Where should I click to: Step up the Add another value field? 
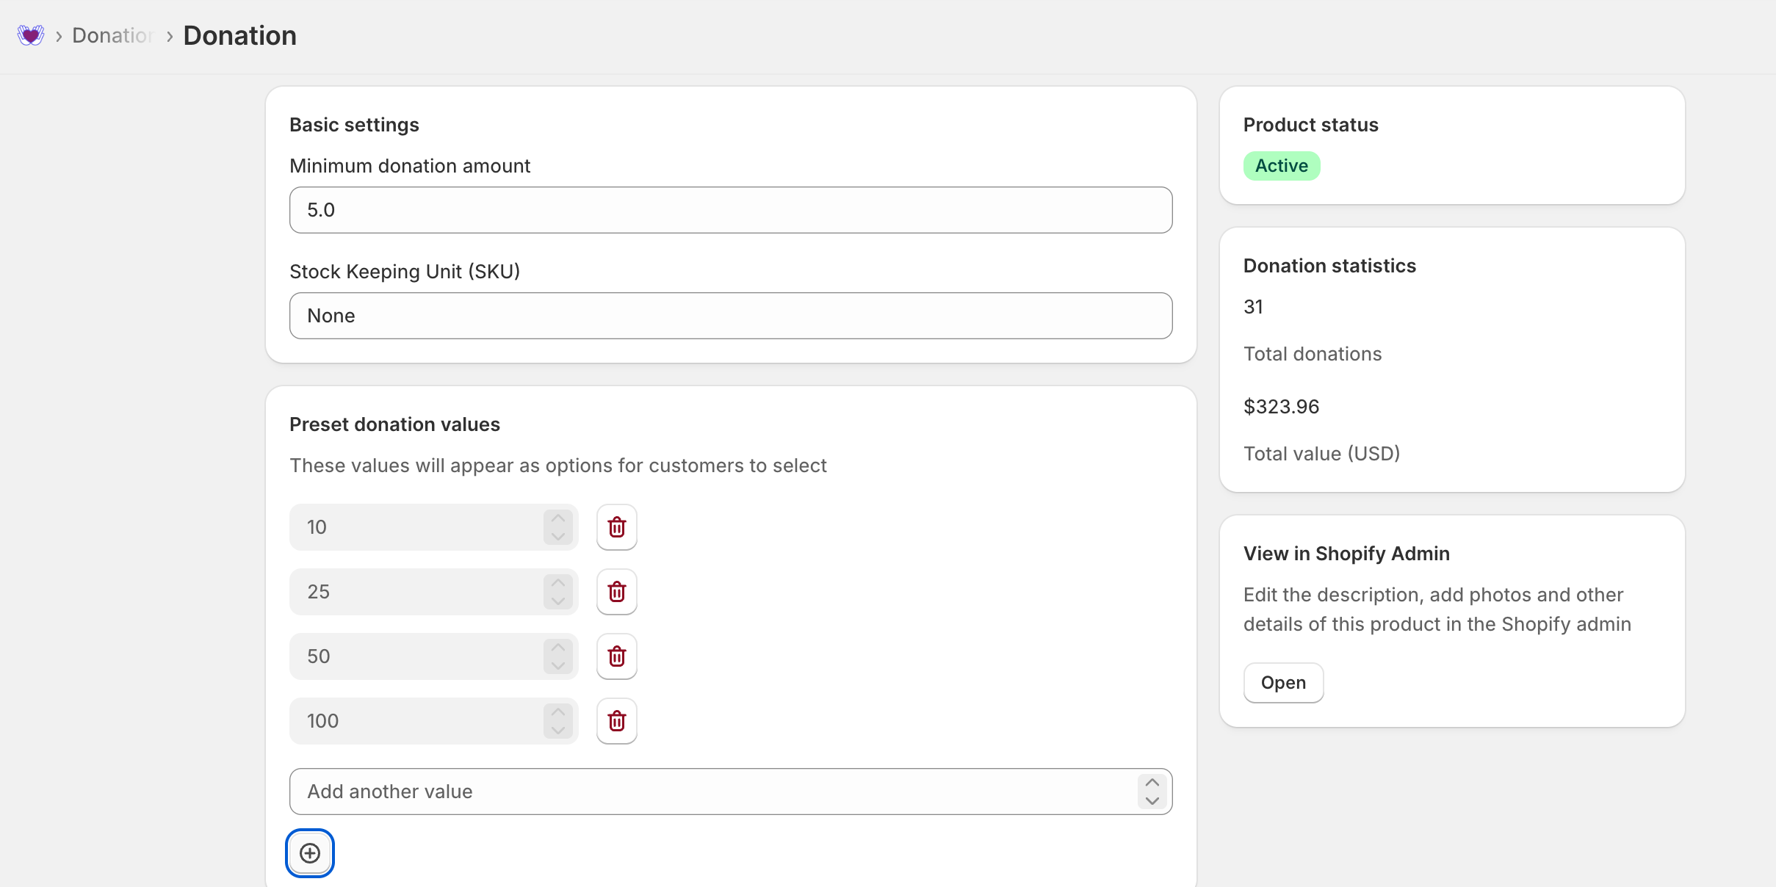pyautogui.click(x=1152, y=783)
